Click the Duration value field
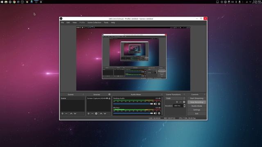The width and height of the screenshot is (262, 147). pos(178,106)
